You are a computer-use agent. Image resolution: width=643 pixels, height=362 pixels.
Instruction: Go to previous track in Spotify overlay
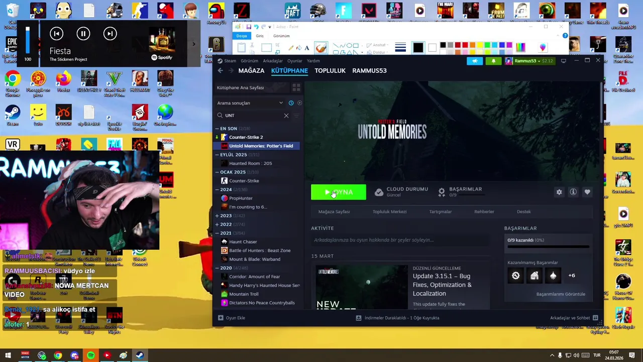[x=56, y=34]
